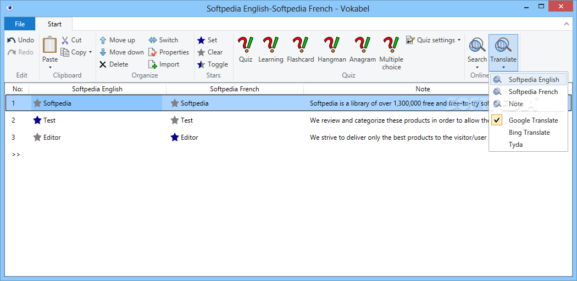Launch the Anagram exercise
This screenshot has height=281, width=577.
[x=363, y=49]
